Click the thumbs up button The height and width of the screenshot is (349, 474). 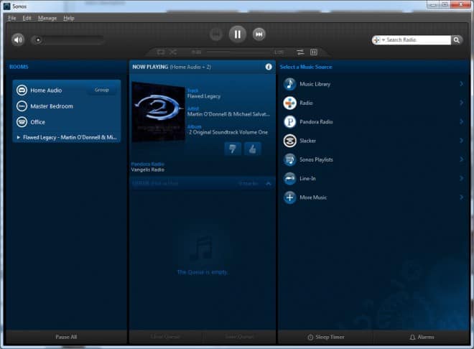click(252, 149)
